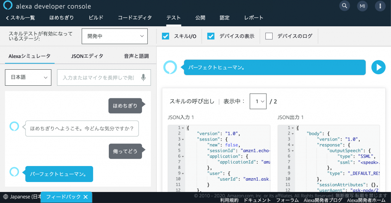Click the welcome message response bubble

click(82, 128)
